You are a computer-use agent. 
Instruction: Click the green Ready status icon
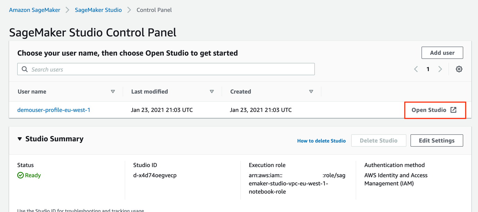tap(20, 175)
